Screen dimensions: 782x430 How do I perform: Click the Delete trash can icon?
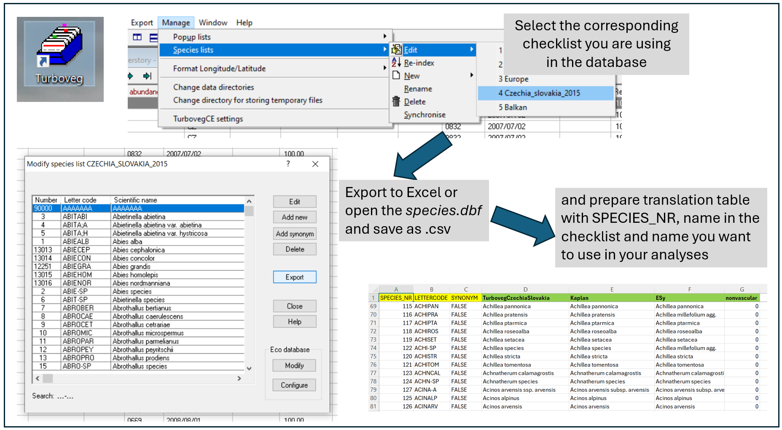[396, 101]
